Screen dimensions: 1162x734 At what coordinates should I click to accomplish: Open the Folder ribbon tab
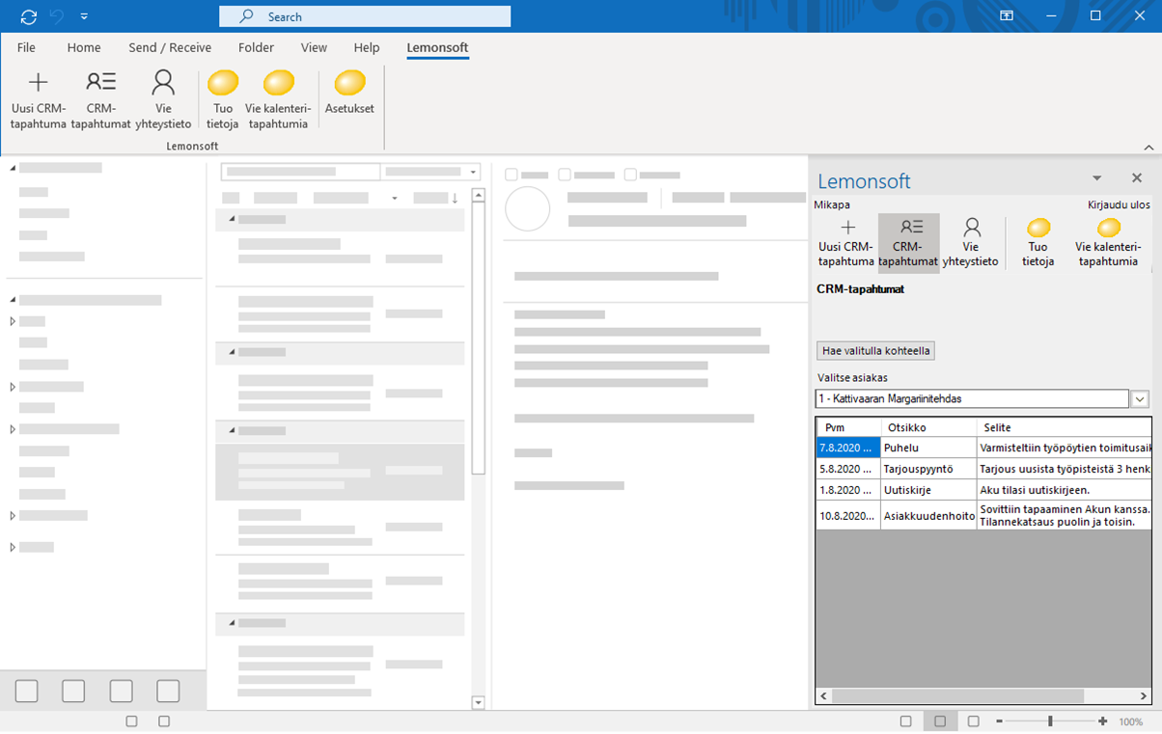click(256, 47)
